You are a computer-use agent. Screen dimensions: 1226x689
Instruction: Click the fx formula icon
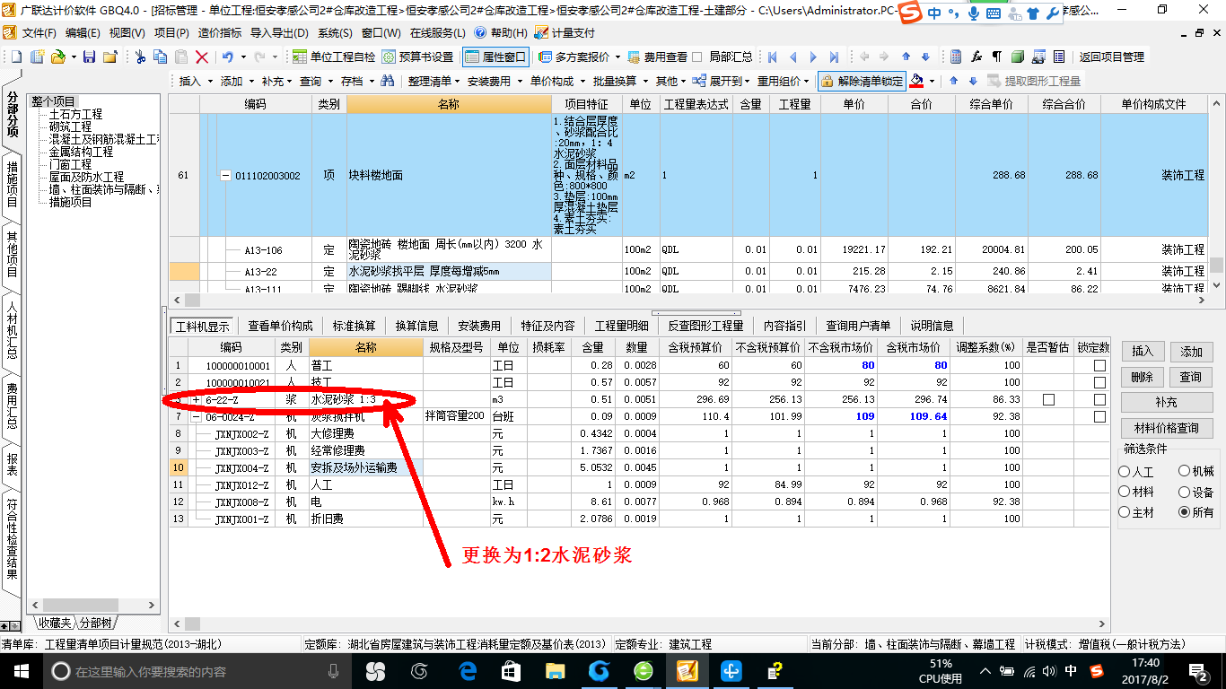click(976, 57)
